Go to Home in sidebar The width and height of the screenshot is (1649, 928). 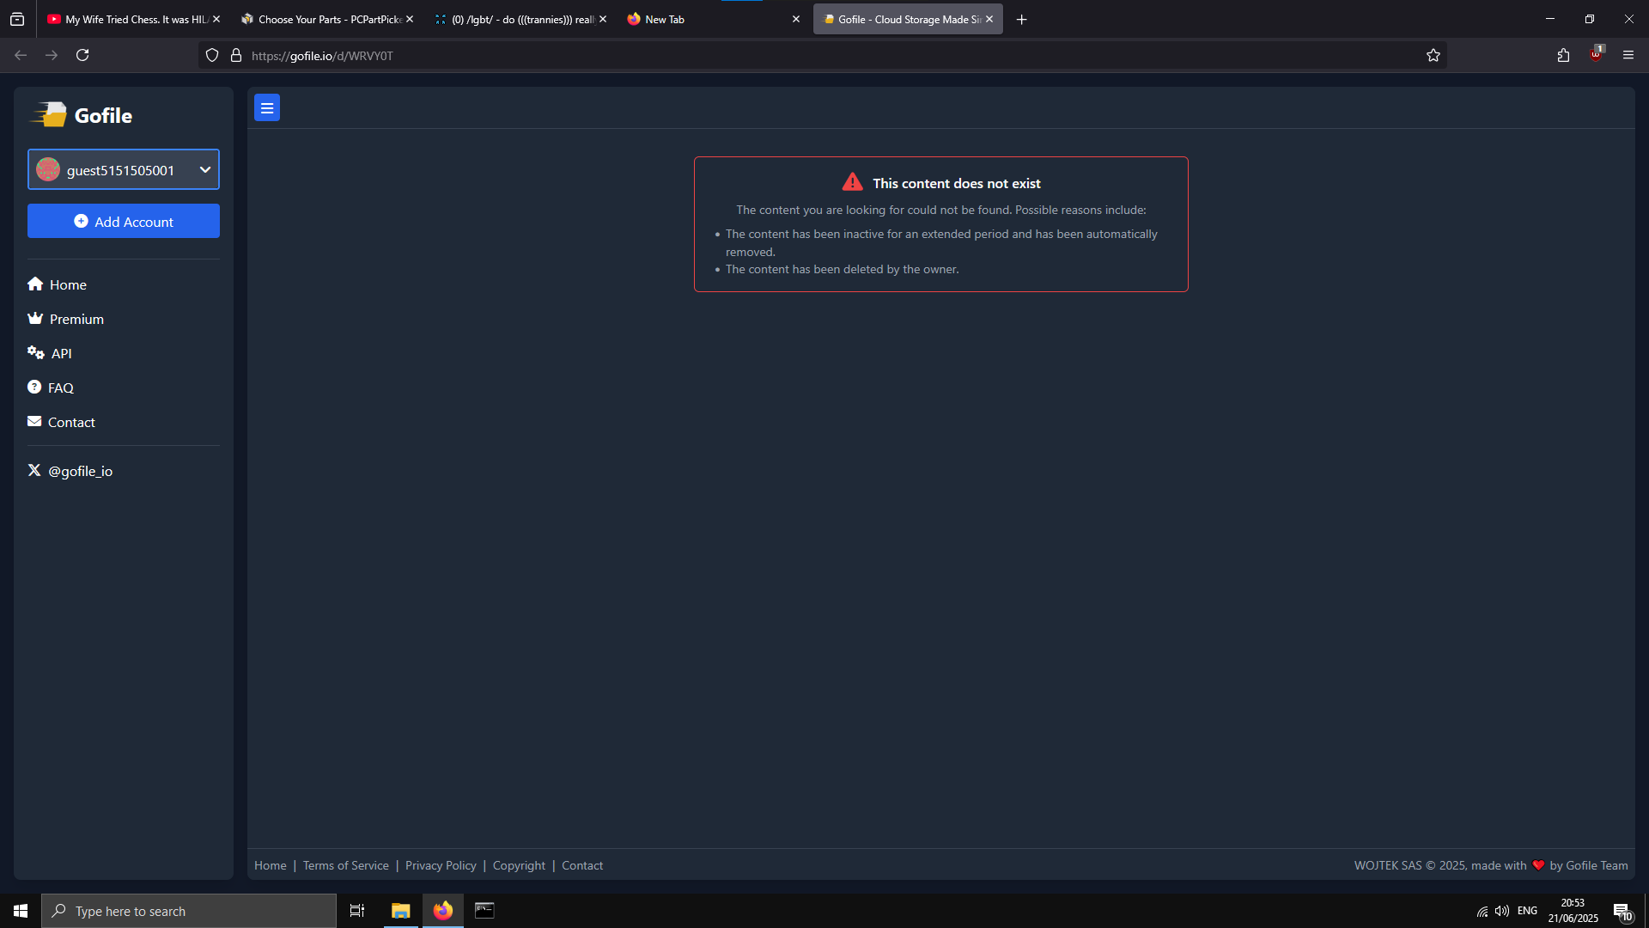coord(57,284)
